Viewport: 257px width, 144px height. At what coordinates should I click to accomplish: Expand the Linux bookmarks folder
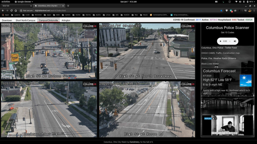[106, 15]
